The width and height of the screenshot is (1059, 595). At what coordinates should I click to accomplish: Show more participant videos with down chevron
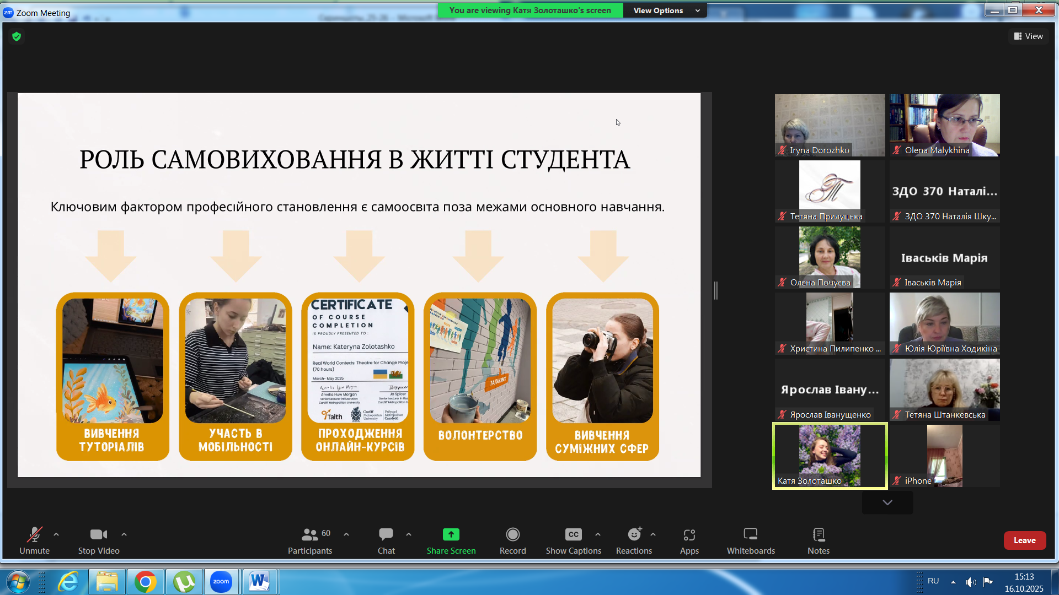point(887,502)
